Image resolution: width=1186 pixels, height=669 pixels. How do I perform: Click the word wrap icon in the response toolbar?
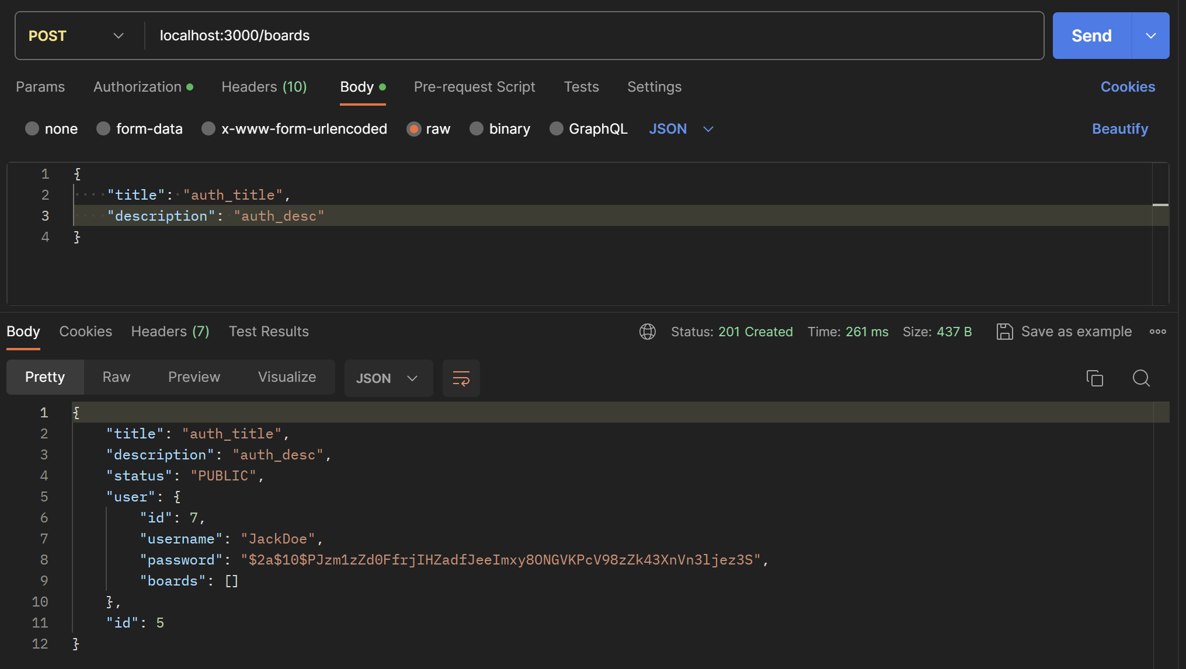tap(461, 378)
